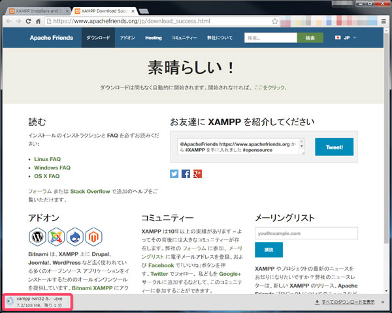Image resolution: width=392 pixels, height=313 pixels.
Task: Focus the site search field
Action: 270,38
